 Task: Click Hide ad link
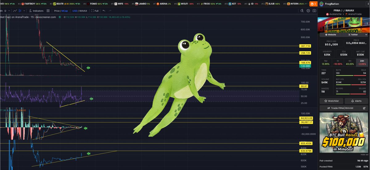364,154
